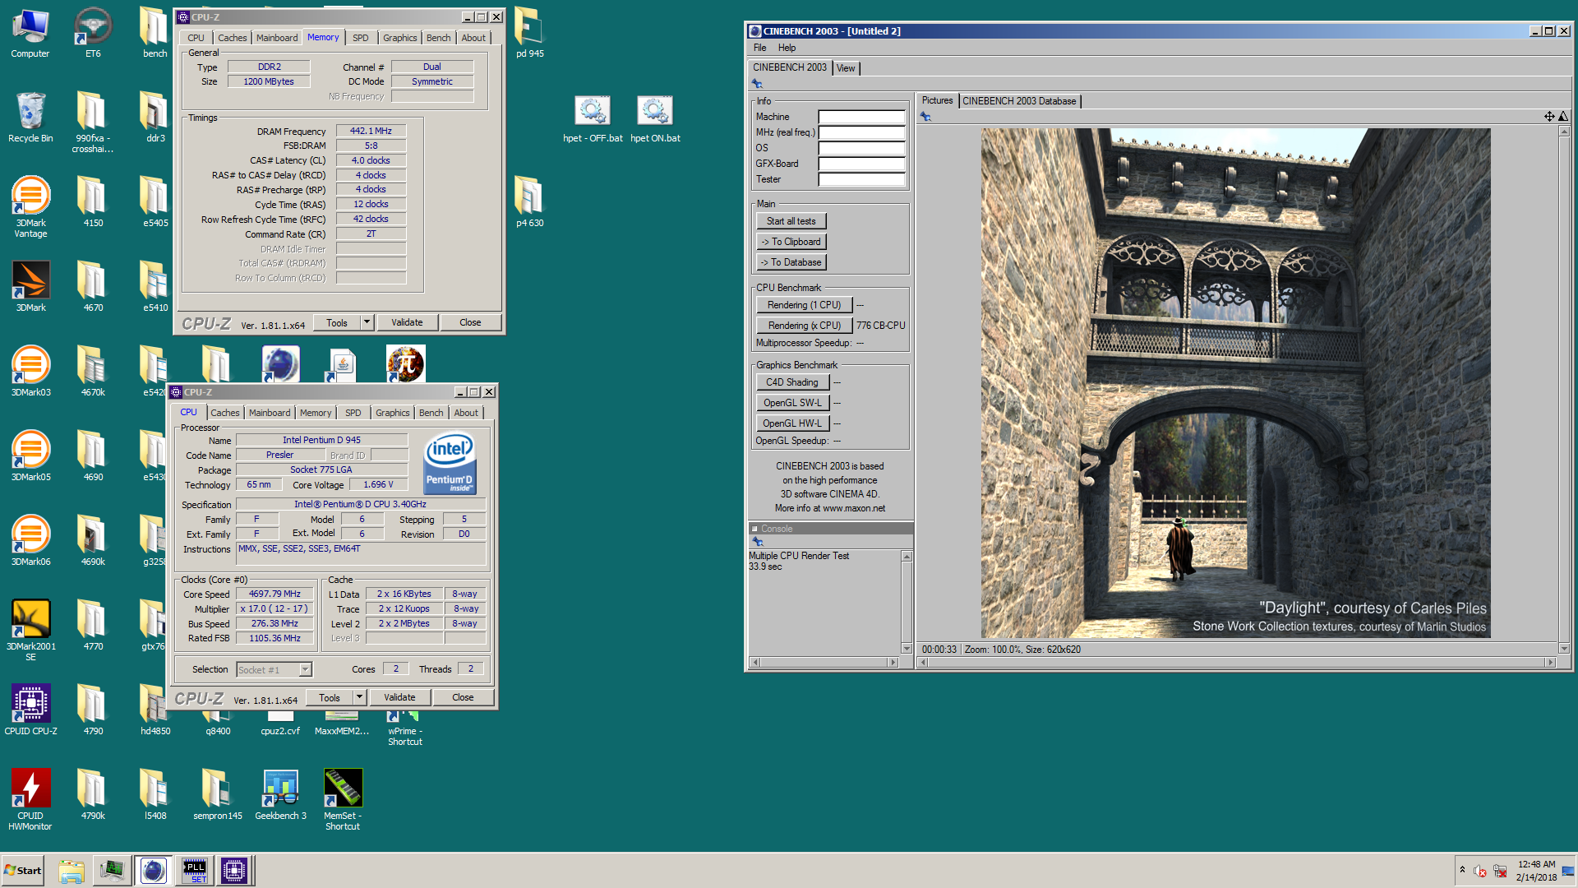Click the taskbar clock
The width and height of the screenshot is (1578, 888).
1536,871
